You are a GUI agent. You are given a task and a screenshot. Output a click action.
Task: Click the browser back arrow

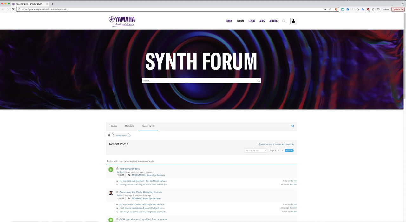[3, 9]
